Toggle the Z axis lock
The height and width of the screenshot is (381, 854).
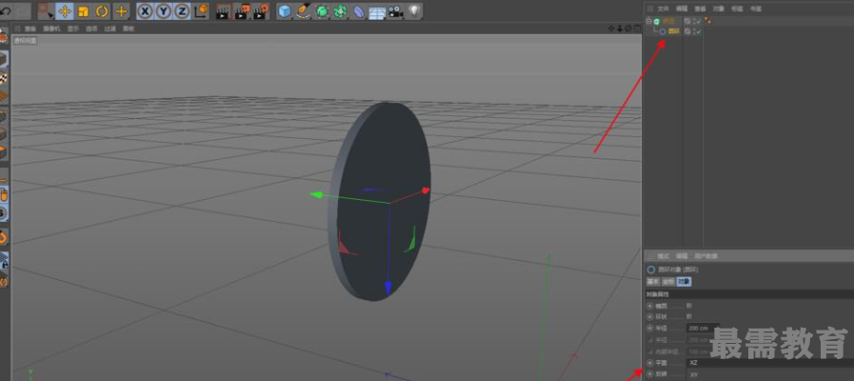pyautogui.click(x=181, y=10)
